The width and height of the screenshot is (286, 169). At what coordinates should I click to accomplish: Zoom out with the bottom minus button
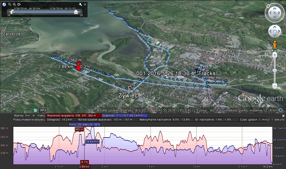click(275, 86)
